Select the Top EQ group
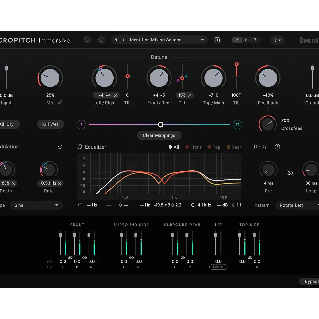The image size is (319, 319). tap(214, 147)
